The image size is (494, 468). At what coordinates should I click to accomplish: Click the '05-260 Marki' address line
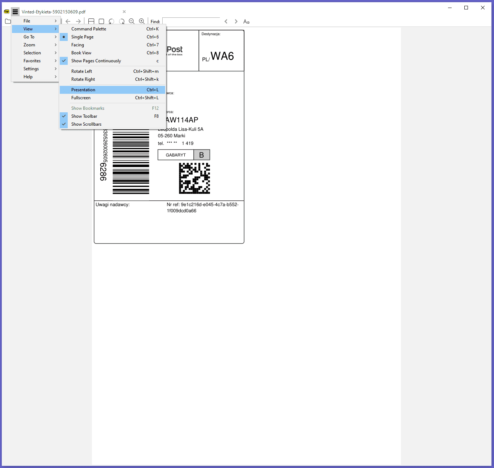(171, 136)
